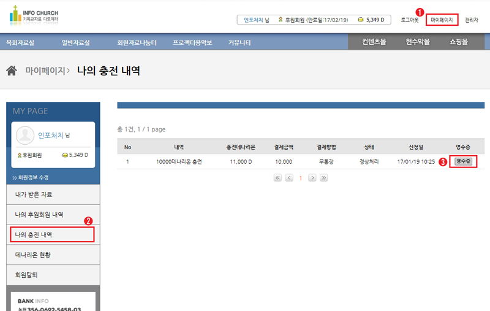Go to previous page arrow
The image size is (490, 311).
[x=289, y=177]
